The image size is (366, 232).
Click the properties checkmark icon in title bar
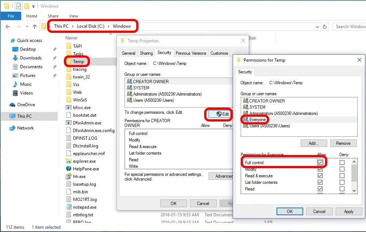[18, 6]
